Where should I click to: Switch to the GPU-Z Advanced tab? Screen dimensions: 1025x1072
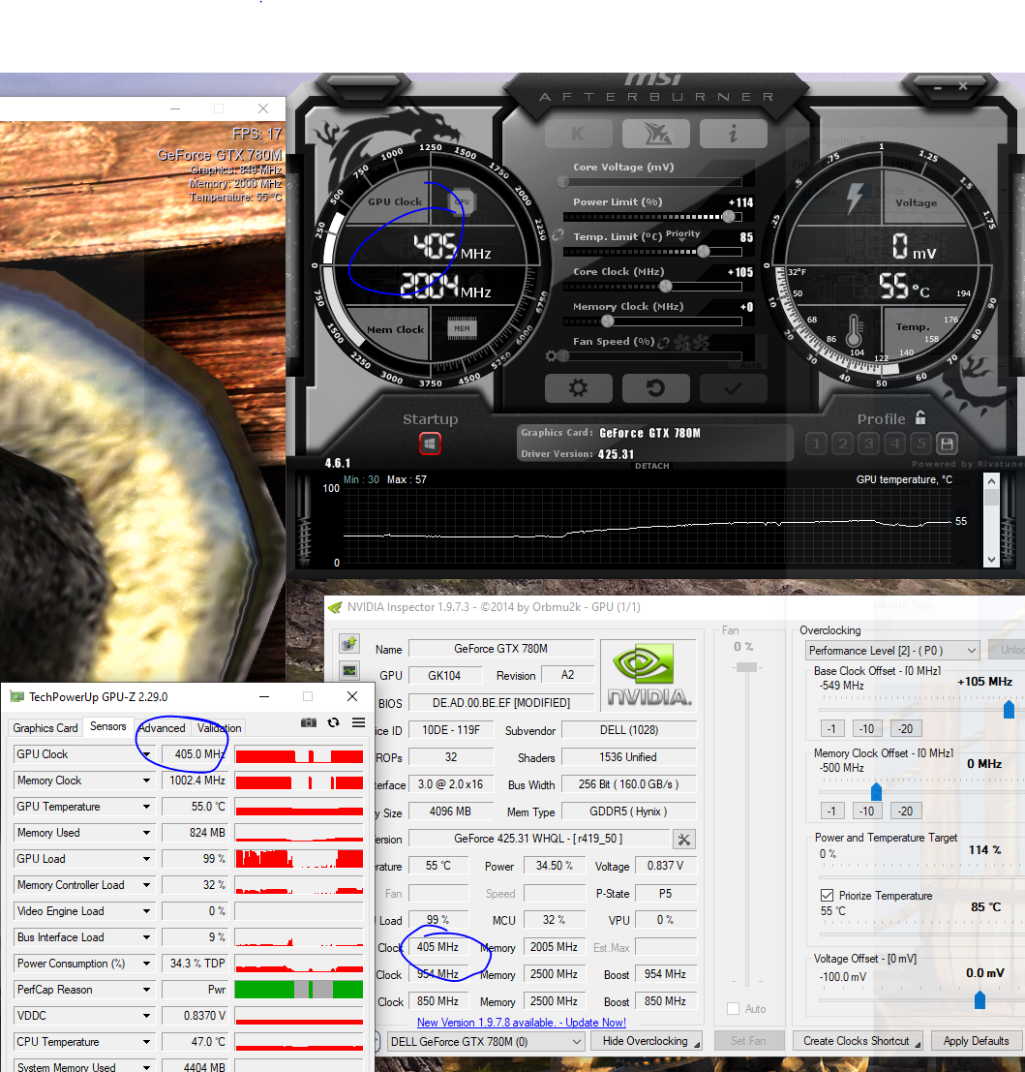[162, 728]
